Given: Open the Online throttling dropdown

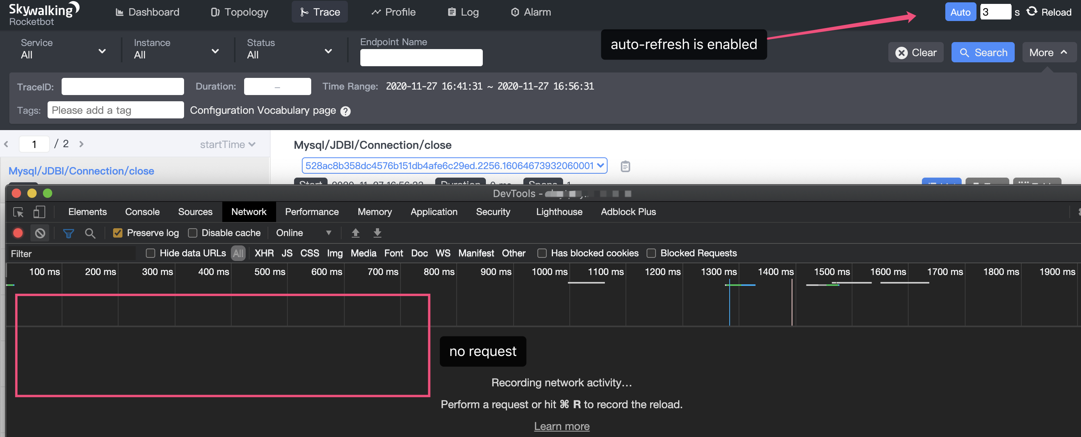Looking at the screenshot, I should [x=303, y=233].
